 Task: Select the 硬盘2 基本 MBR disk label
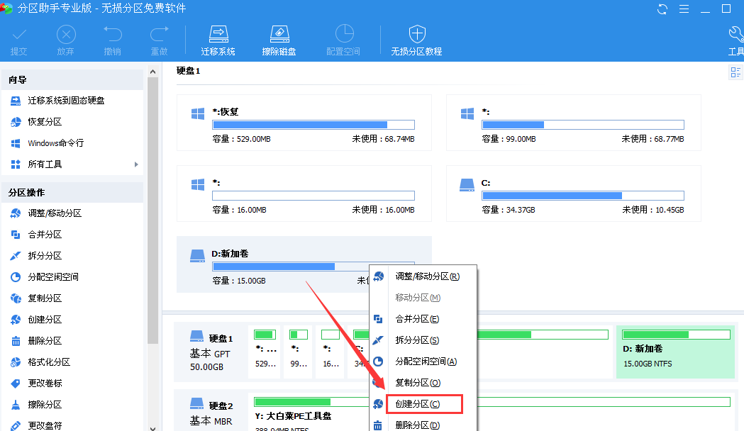[211, 411]
